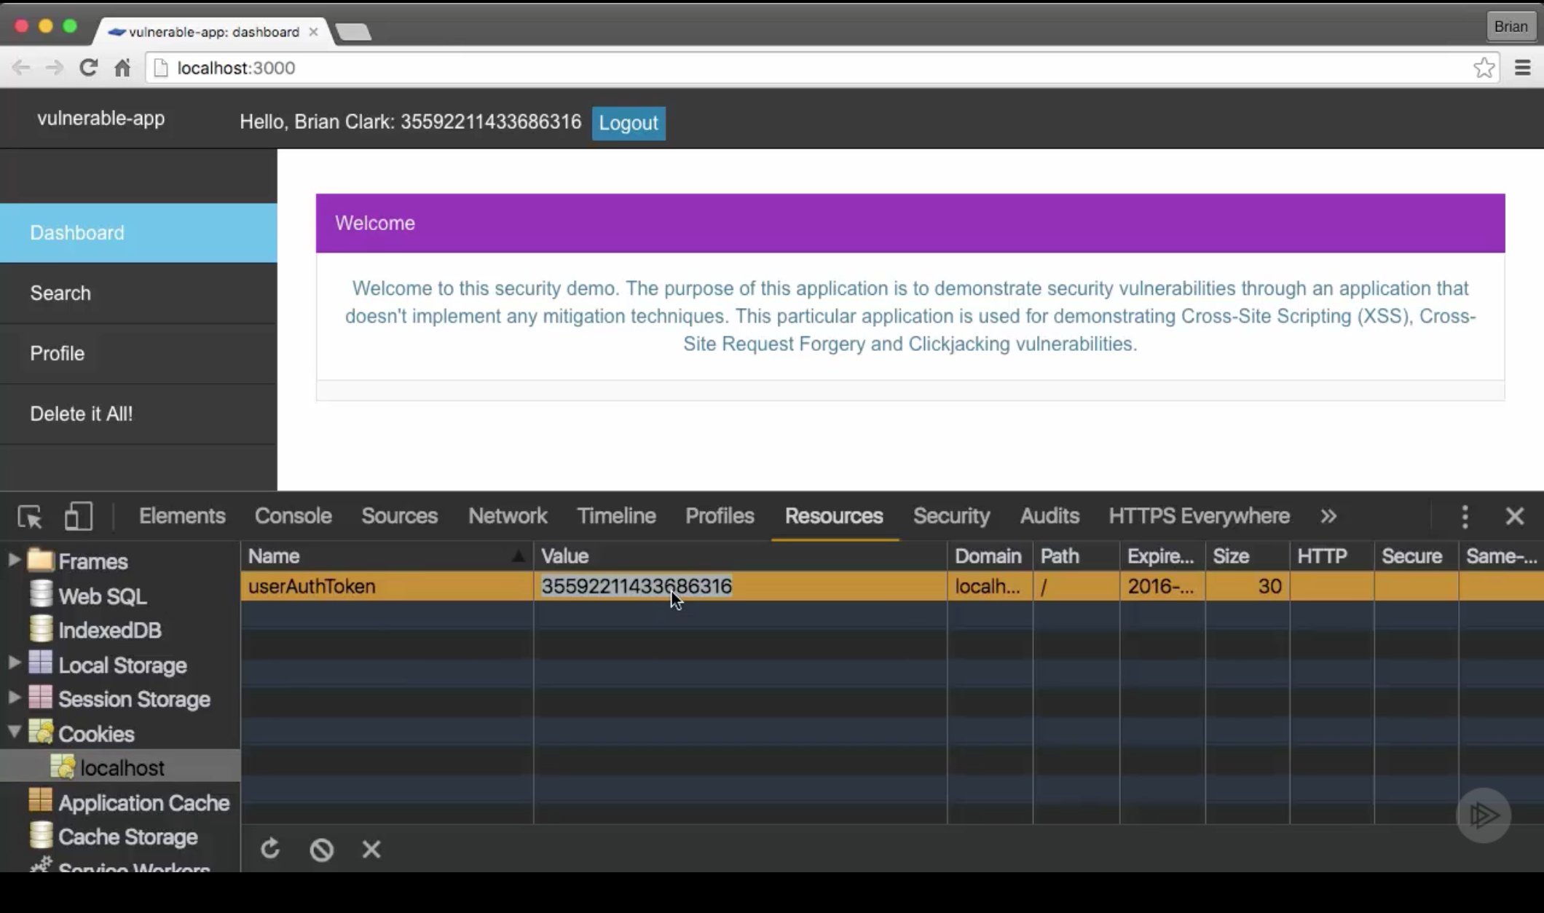Image resolution: width=1544 pixels, height=913 pixels.
Task: Close the DevTools panel
Action: tap(1515, 516)
